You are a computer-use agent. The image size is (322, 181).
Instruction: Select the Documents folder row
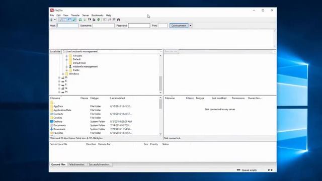pyautogui.click(x=104, y=125)
